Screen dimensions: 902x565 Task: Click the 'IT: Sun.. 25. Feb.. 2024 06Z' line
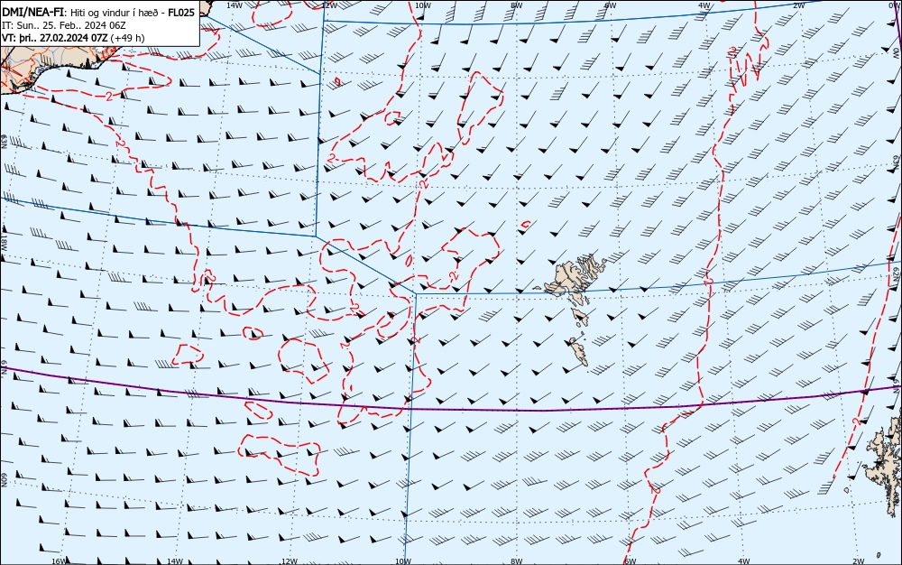[64, 26]
